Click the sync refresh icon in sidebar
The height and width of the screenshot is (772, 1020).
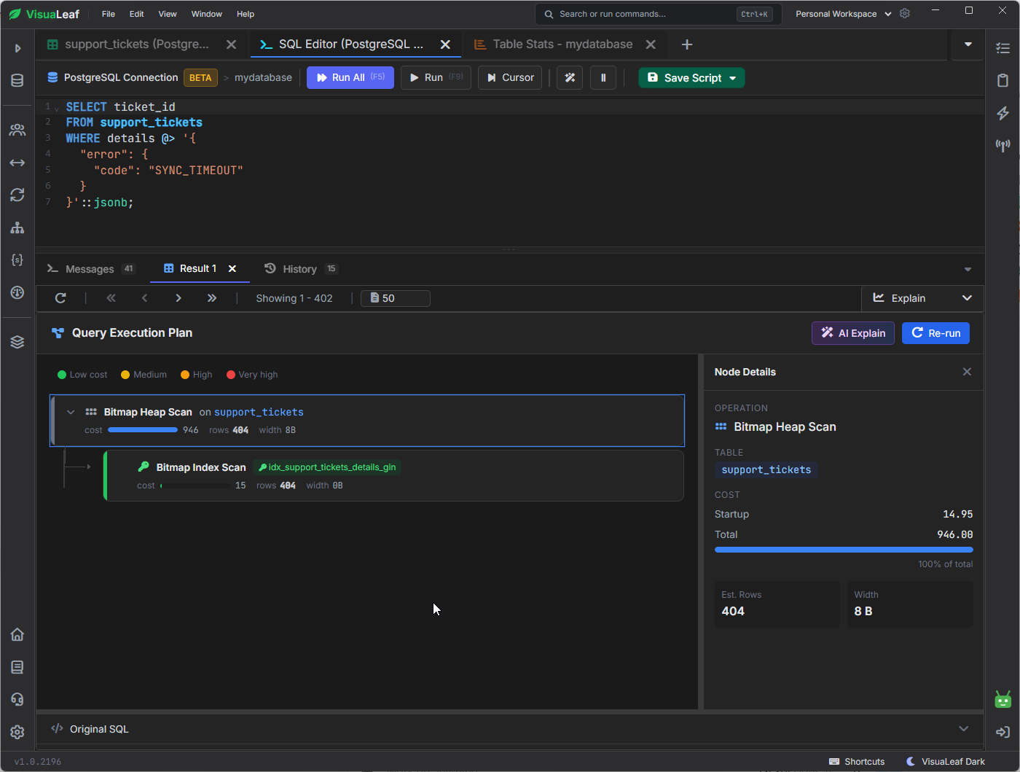click(x=17, y=195)
